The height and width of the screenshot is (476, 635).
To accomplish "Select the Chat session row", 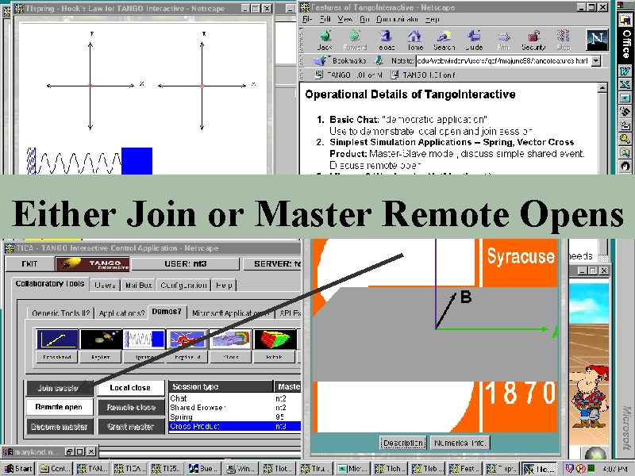I will [x=234, y=398].
